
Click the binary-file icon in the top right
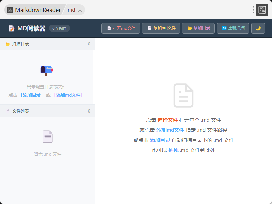click(x=262, y=10)
